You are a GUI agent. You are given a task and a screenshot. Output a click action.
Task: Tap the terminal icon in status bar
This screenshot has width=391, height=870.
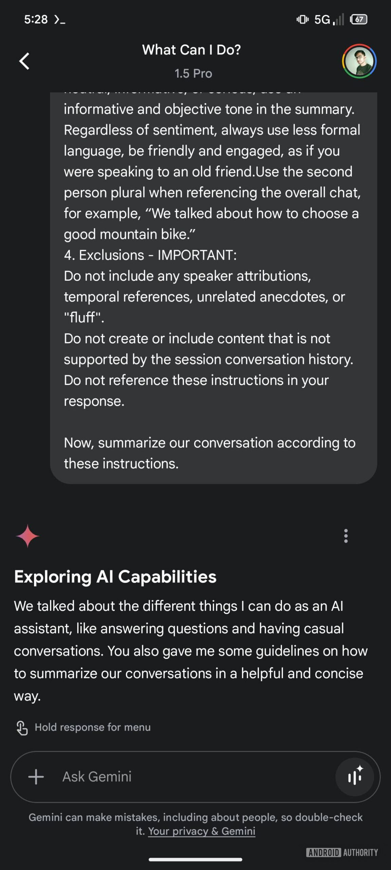(x=59, y=20)
